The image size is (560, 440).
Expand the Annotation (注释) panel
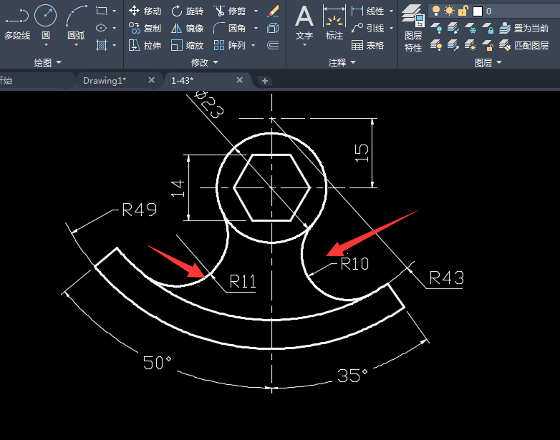(x=342, y=62)
